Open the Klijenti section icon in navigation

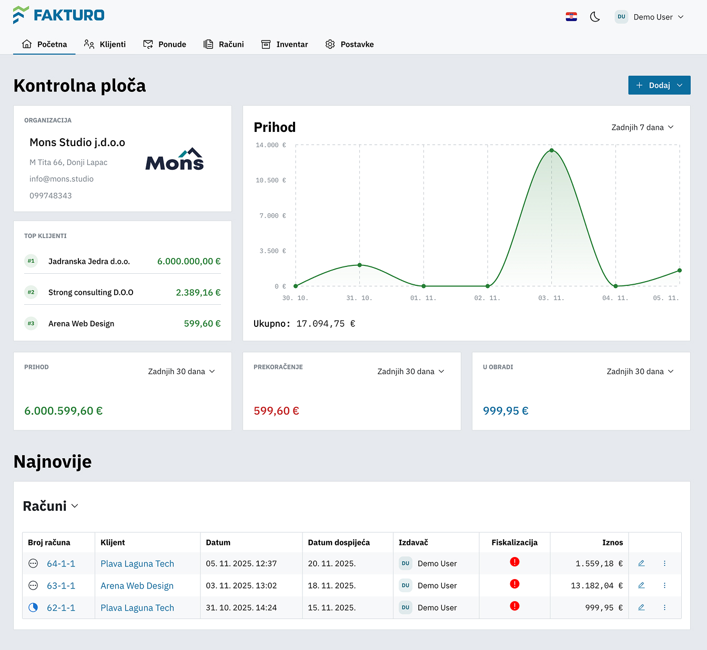(88, 44)
